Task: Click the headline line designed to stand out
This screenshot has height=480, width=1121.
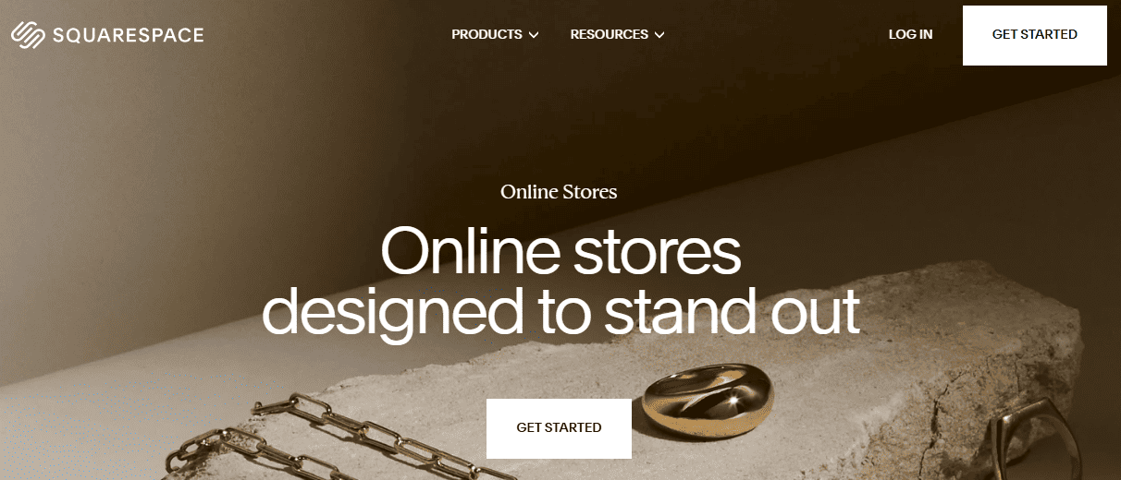Action: point(560,310)
